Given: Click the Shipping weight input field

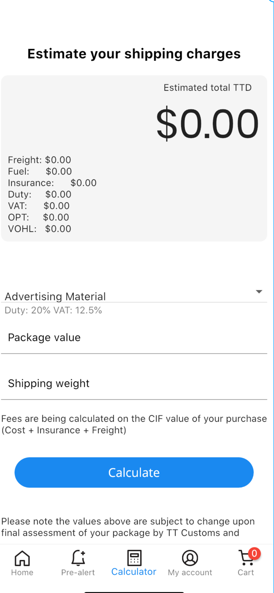Looking at the screenshot, I should [134, 384].
